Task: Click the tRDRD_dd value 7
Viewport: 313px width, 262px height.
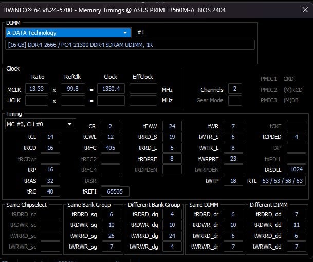Action: [x=297, y=214]
